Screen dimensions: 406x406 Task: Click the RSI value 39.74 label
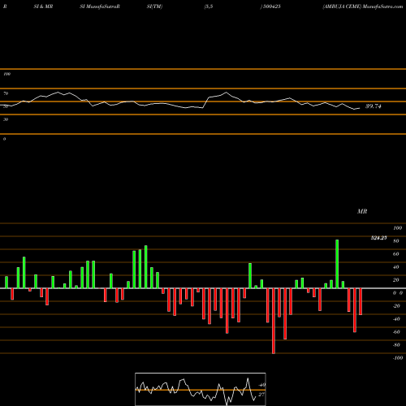coord(374,106)
